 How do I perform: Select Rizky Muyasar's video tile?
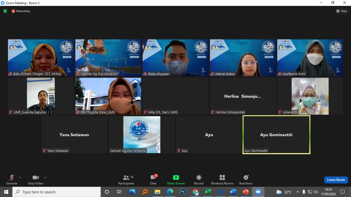[175, 58]
